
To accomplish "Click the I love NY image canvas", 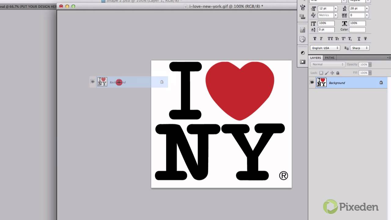I will pyautogui.click(x=221, y=124).
